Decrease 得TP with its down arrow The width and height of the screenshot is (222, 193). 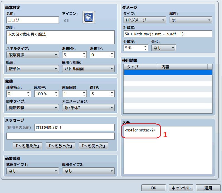pos(112,95)
